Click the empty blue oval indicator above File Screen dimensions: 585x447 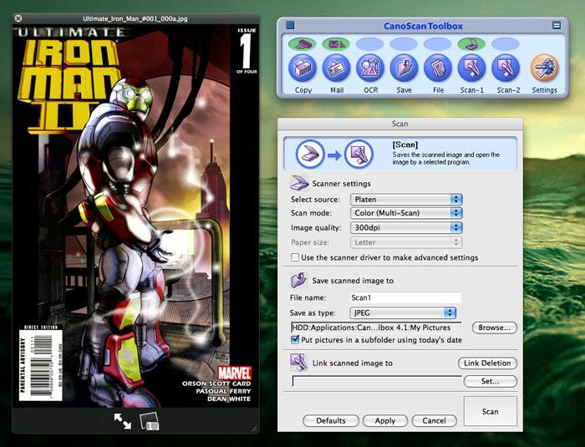point(438,44)
